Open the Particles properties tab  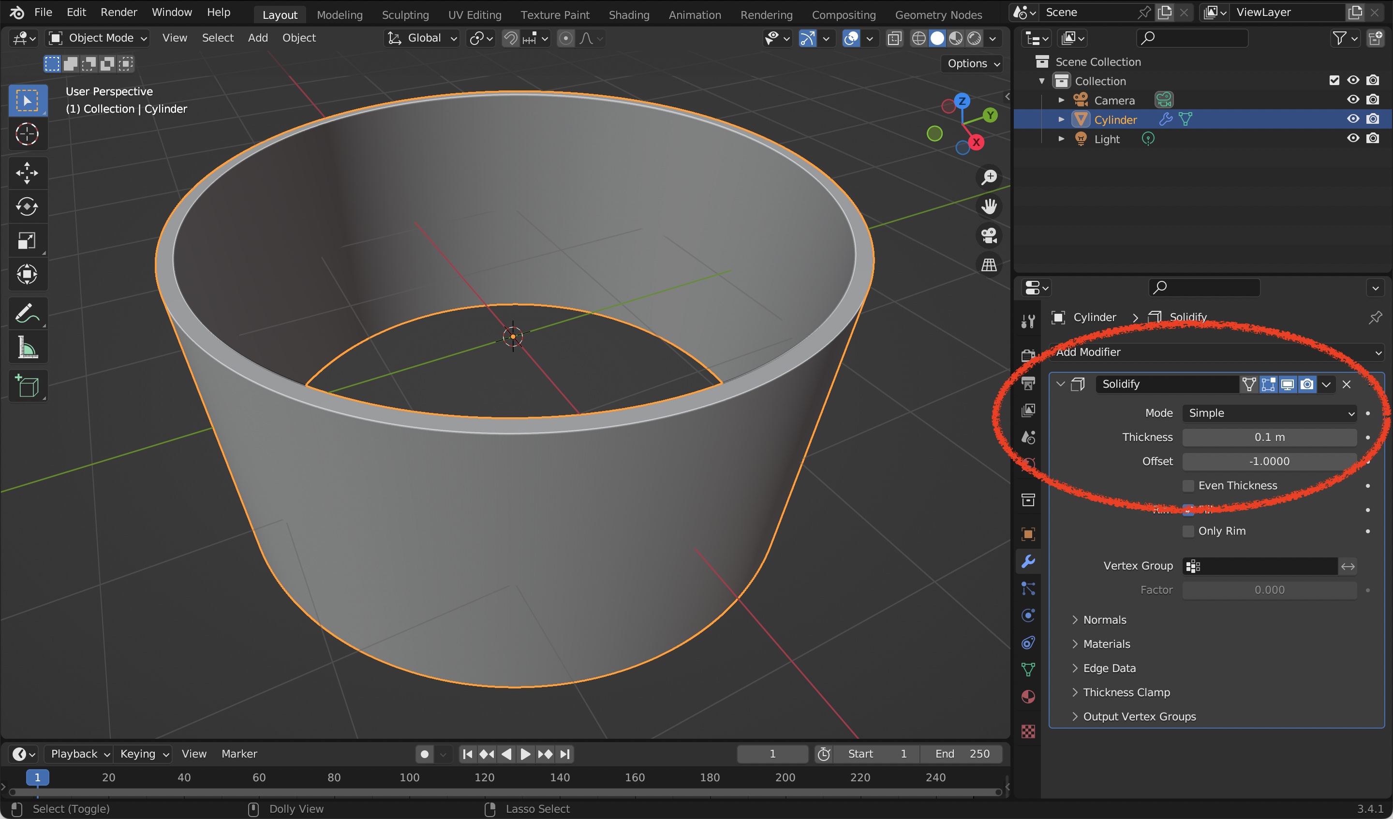point(1028,588)
